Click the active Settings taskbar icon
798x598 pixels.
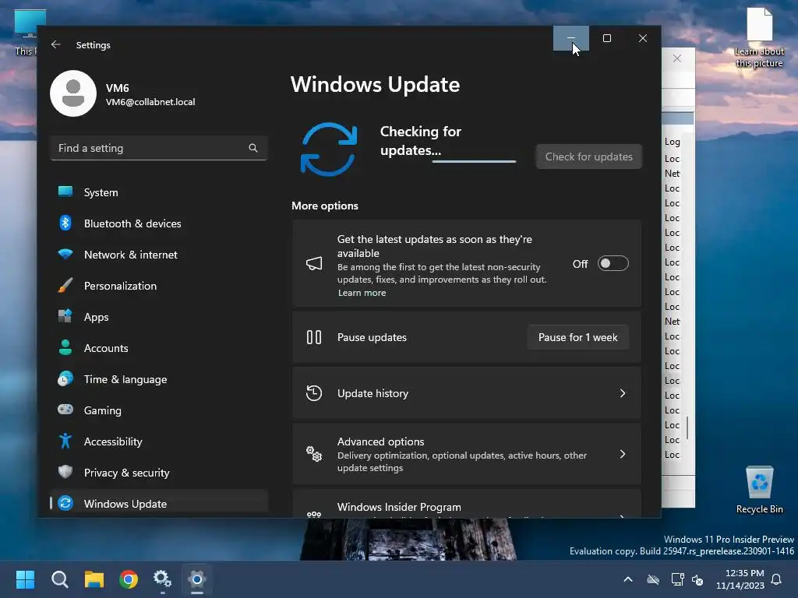tap(197, 579)
